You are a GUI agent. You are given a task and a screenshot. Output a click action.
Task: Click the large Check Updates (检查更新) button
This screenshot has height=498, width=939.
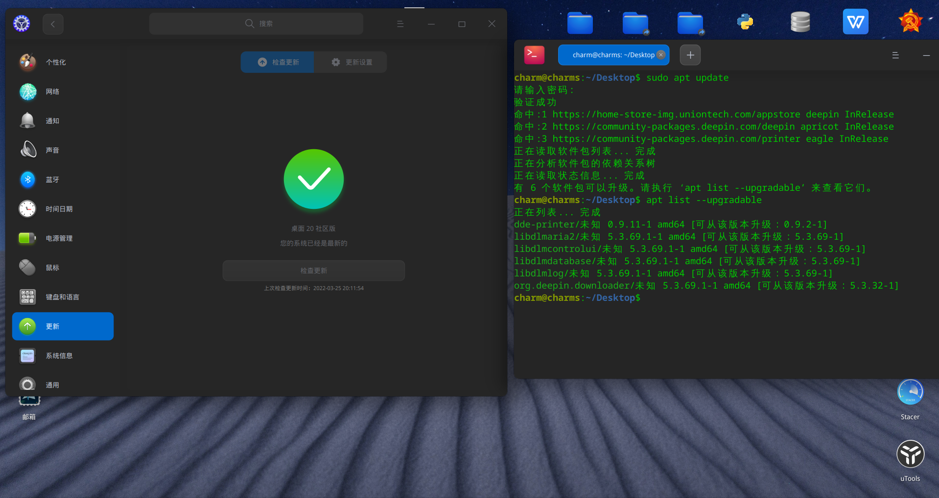(314, 271)
